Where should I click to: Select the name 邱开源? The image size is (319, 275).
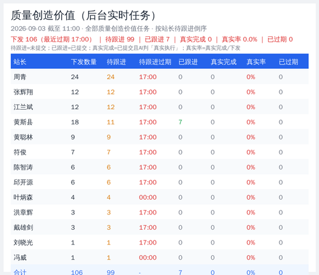23,182
